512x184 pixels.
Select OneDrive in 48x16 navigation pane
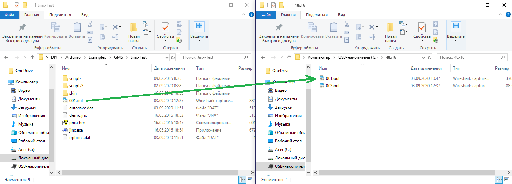click(x=281, y=71)
